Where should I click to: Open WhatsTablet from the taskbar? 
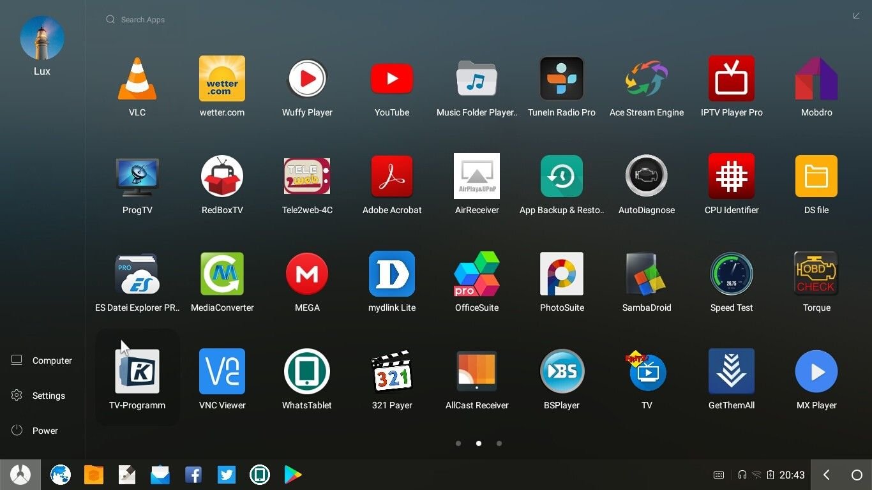260,475
